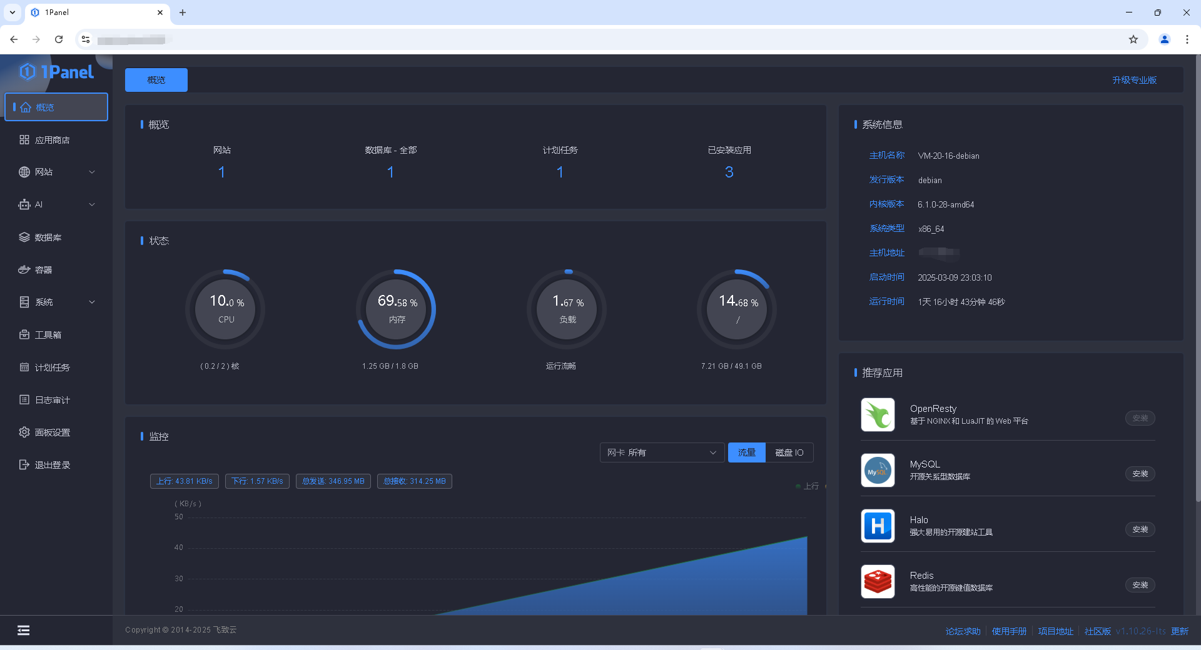
Task: Click the memory usage circular gauge
Action: (x=397, y=309)
